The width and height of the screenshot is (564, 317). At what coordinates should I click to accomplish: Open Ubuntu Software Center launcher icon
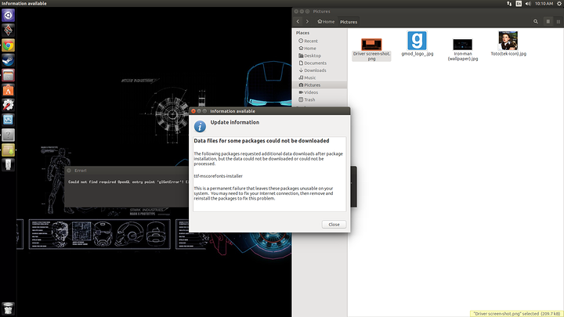pyautogui.click(x=8, y=90)
